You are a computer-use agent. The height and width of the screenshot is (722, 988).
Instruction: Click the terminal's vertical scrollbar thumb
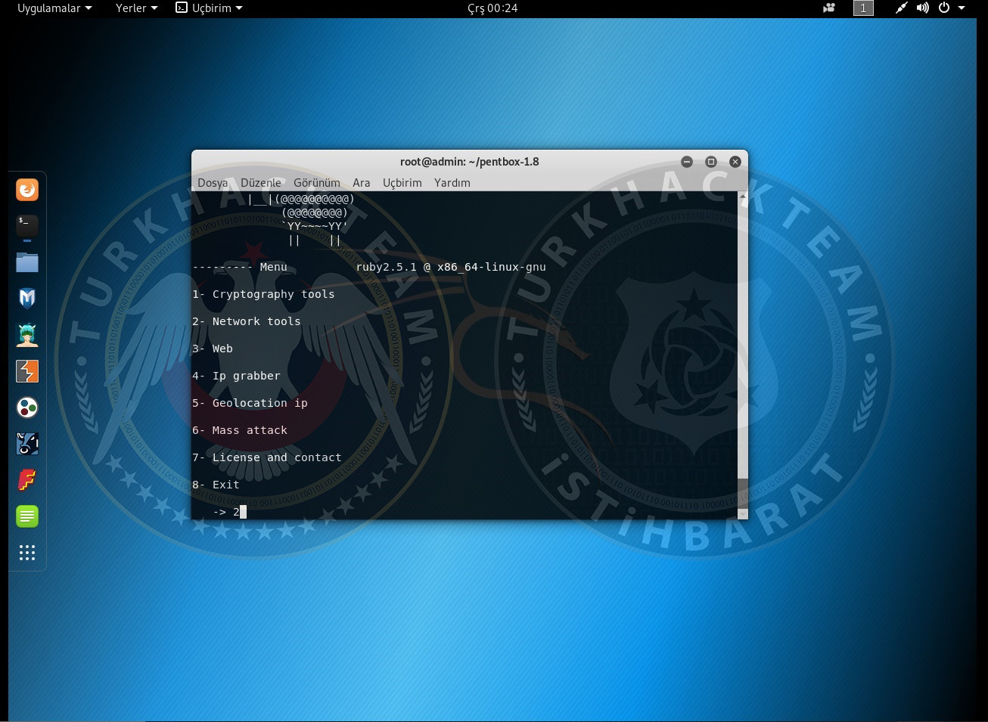tap(742, 494)
